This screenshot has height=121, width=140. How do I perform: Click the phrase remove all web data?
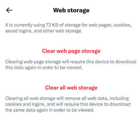(x=87, y=98)
